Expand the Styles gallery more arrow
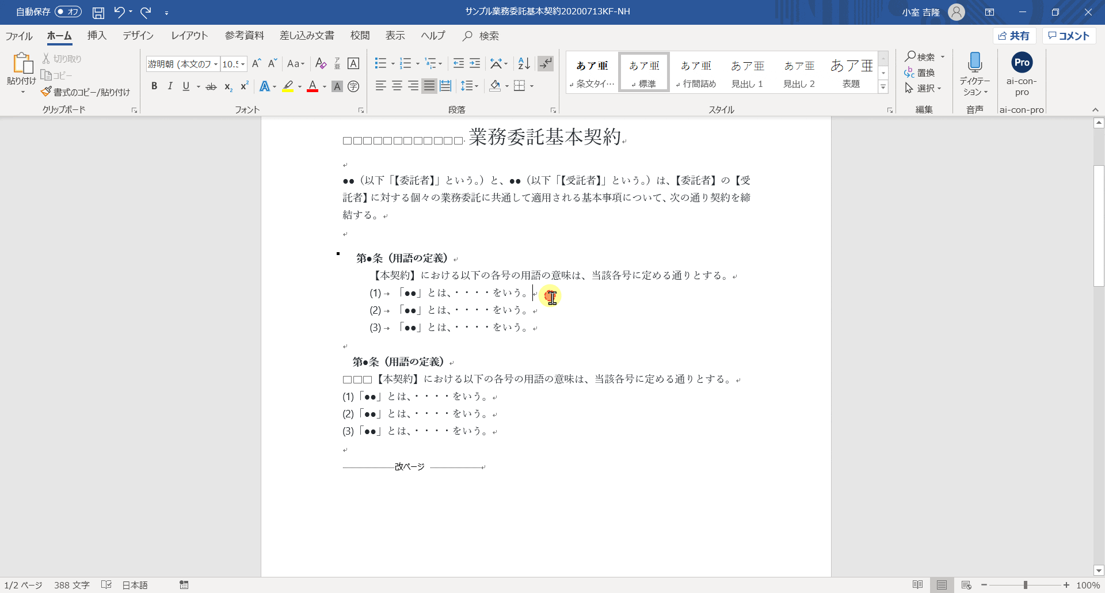The image size is (1105, 593). pos(883,87)
